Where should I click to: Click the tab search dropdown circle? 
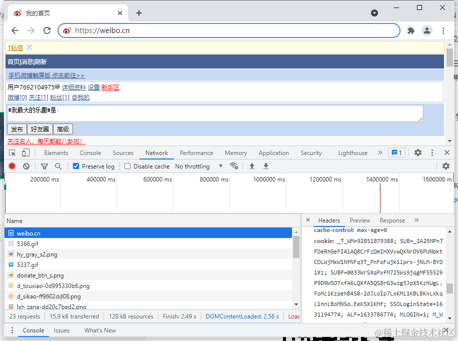[374, 13]
